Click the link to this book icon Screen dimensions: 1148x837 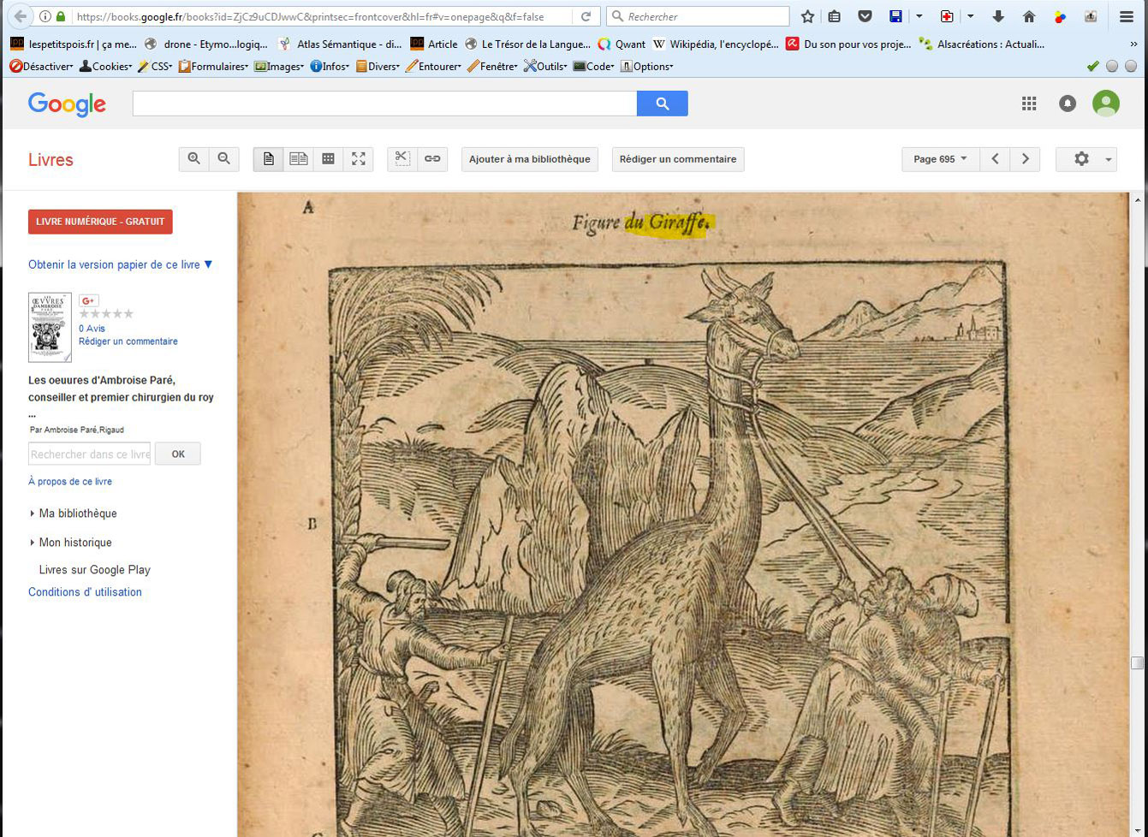click(x=432, y=159)
